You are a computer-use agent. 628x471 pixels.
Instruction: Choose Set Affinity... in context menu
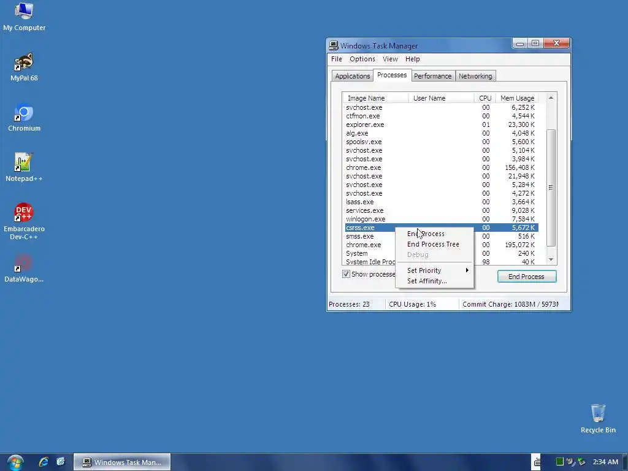pyautogui.click(x=434, y=281)
